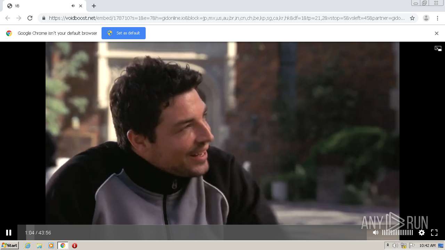Click the 1:04 / 43:56 time display
This screenshot has width=445, height=250.
pyautogui.click(x=38, y=233)
